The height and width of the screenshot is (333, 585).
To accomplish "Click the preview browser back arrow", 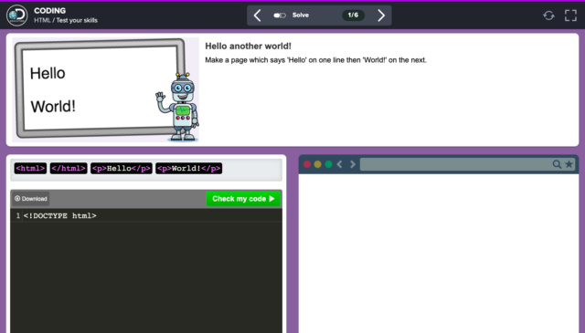I will tap(339, 164).
